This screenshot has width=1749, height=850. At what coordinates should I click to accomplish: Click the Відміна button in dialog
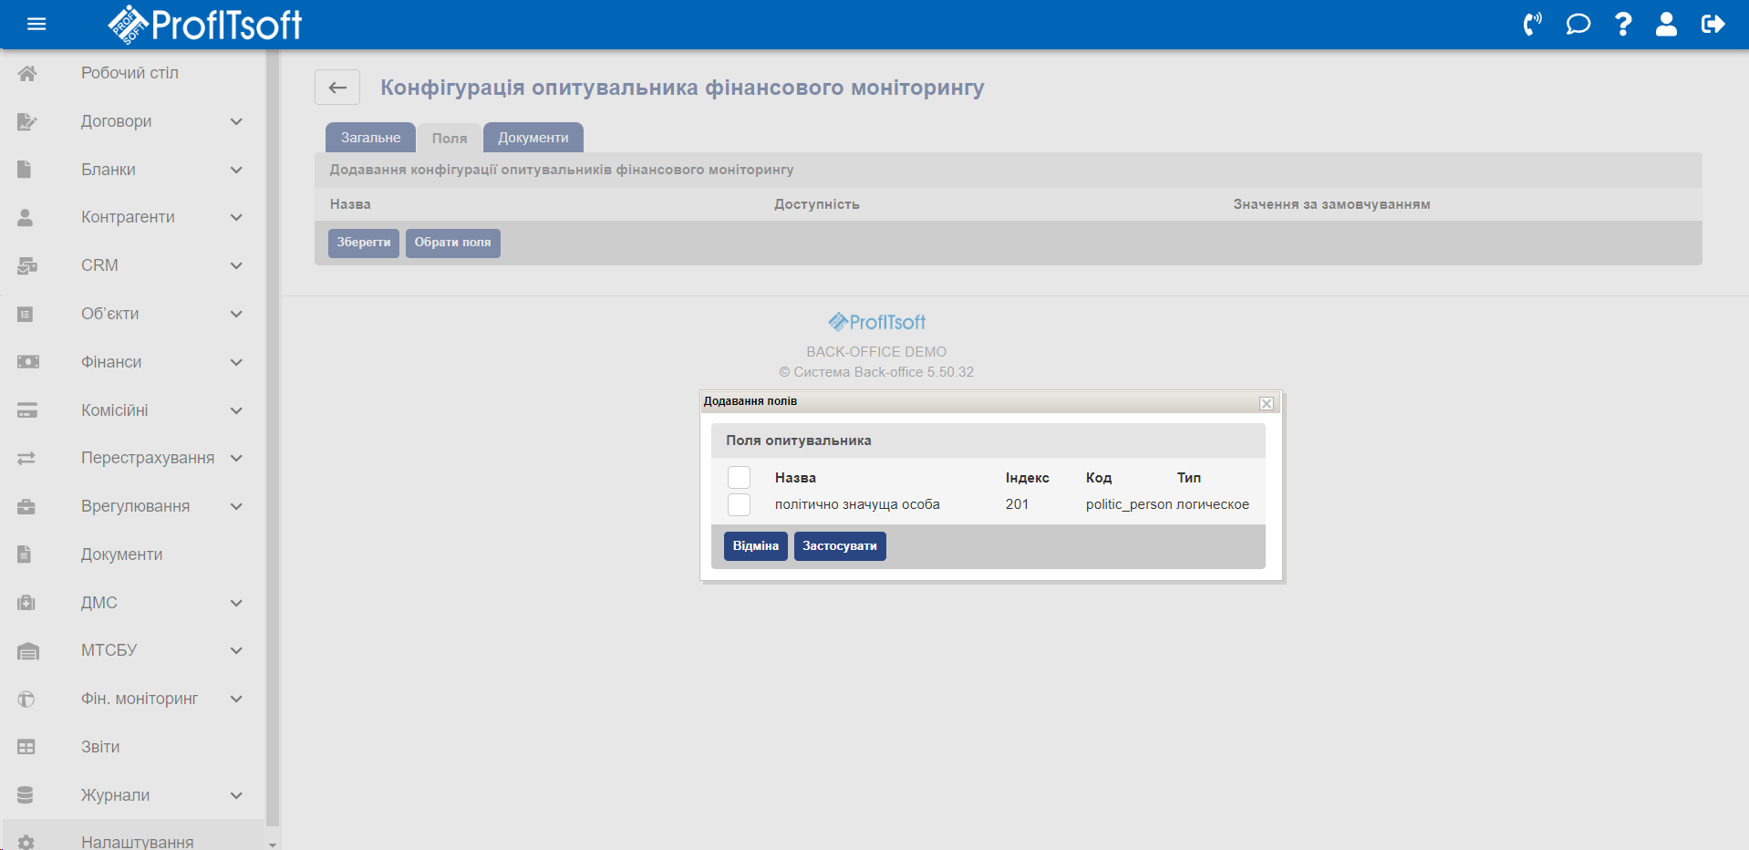coord(755,546)
